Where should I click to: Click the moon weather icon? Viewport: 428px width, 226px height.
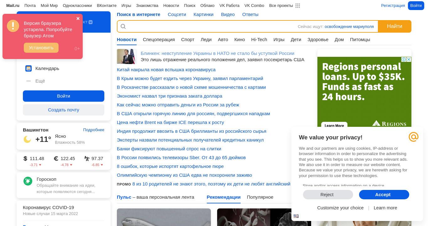coord(27,139)
